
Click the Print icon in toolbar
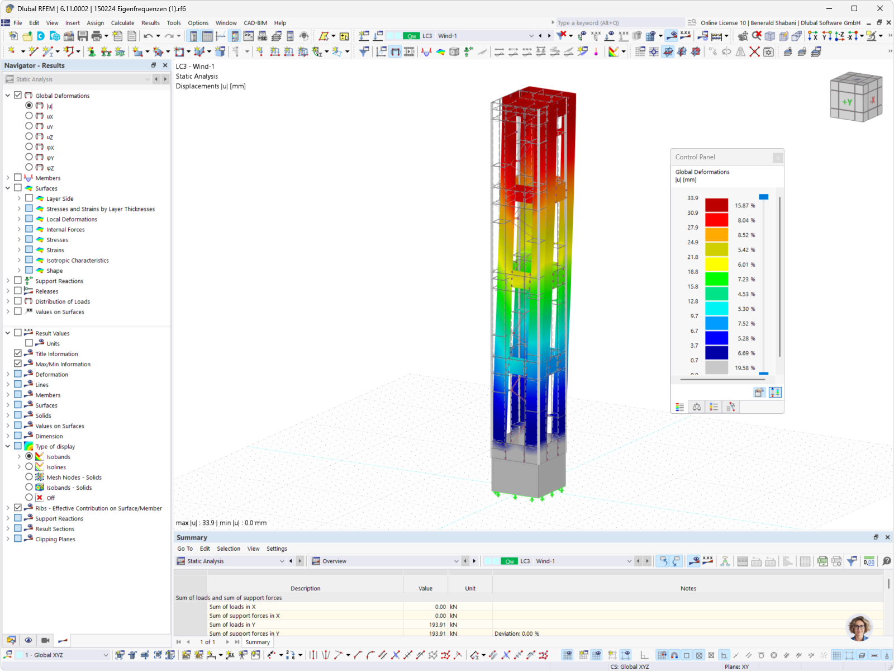pos(97,36)
